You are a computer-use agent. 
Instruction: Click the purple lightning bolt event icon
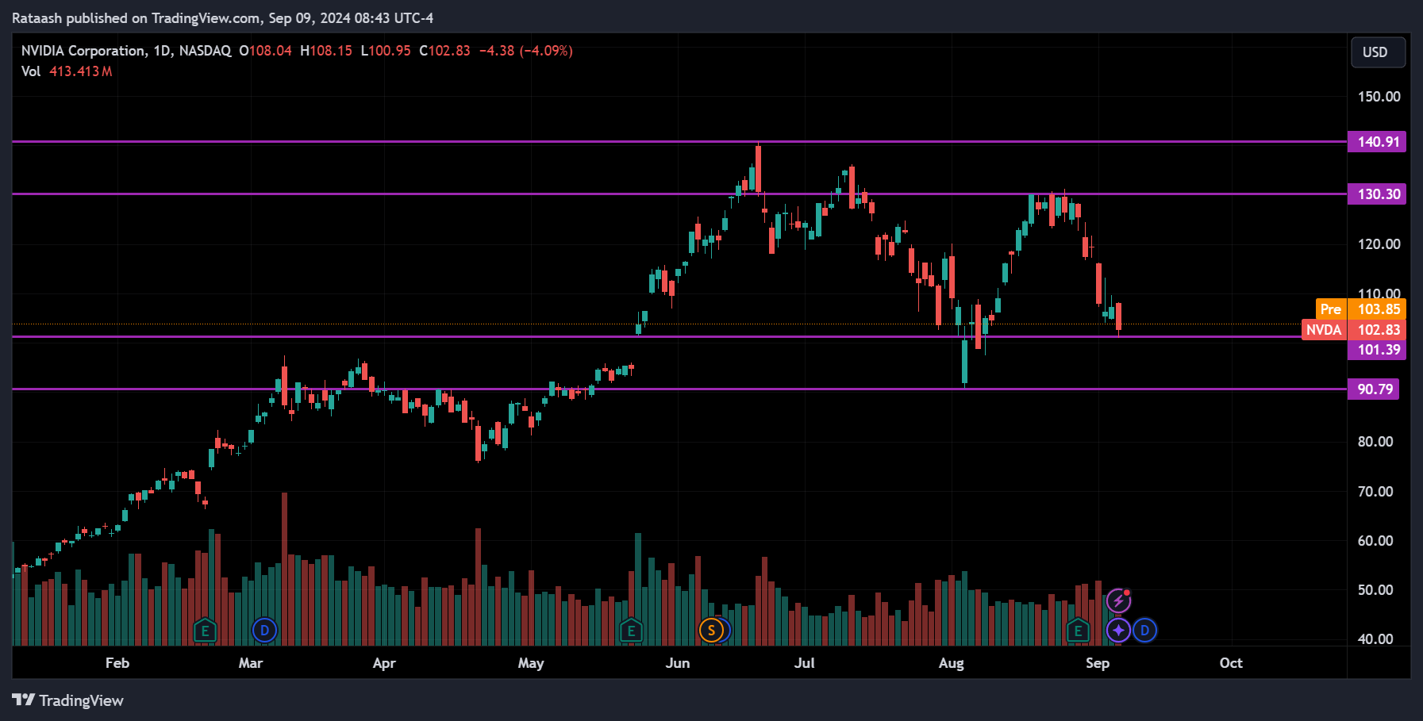coord(1118,601)
